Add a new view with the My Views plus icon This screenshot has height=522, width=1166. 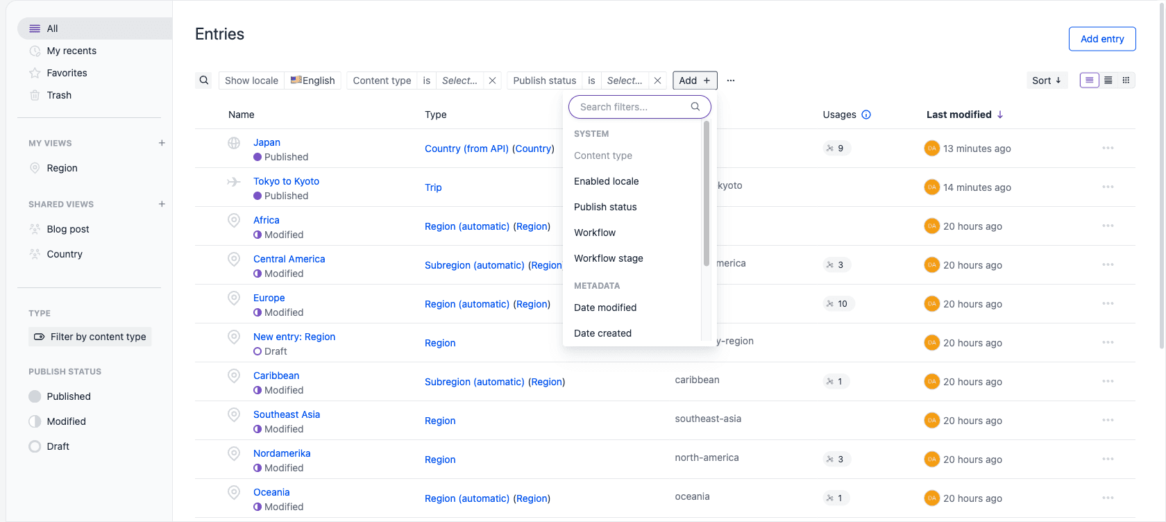[x=162, y=143]
